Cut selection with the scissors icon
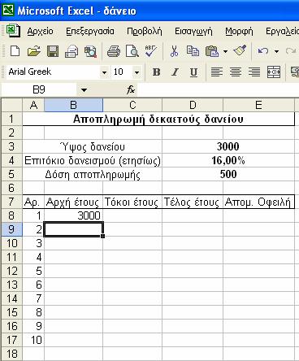 [174, 50]
